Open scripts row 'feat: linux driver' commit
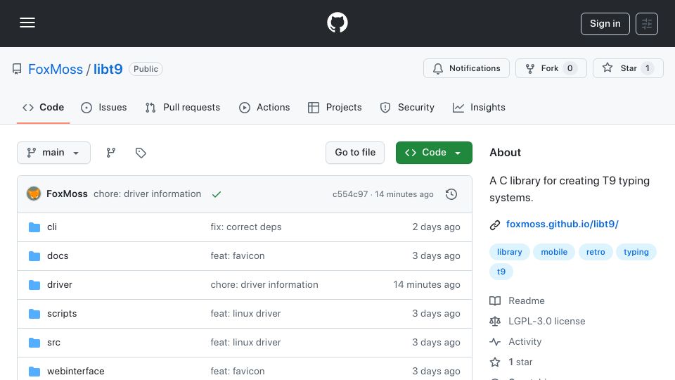 [x=245, y=314]
